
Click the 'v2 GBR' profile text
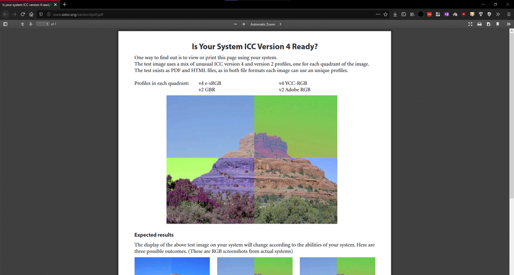207,90
